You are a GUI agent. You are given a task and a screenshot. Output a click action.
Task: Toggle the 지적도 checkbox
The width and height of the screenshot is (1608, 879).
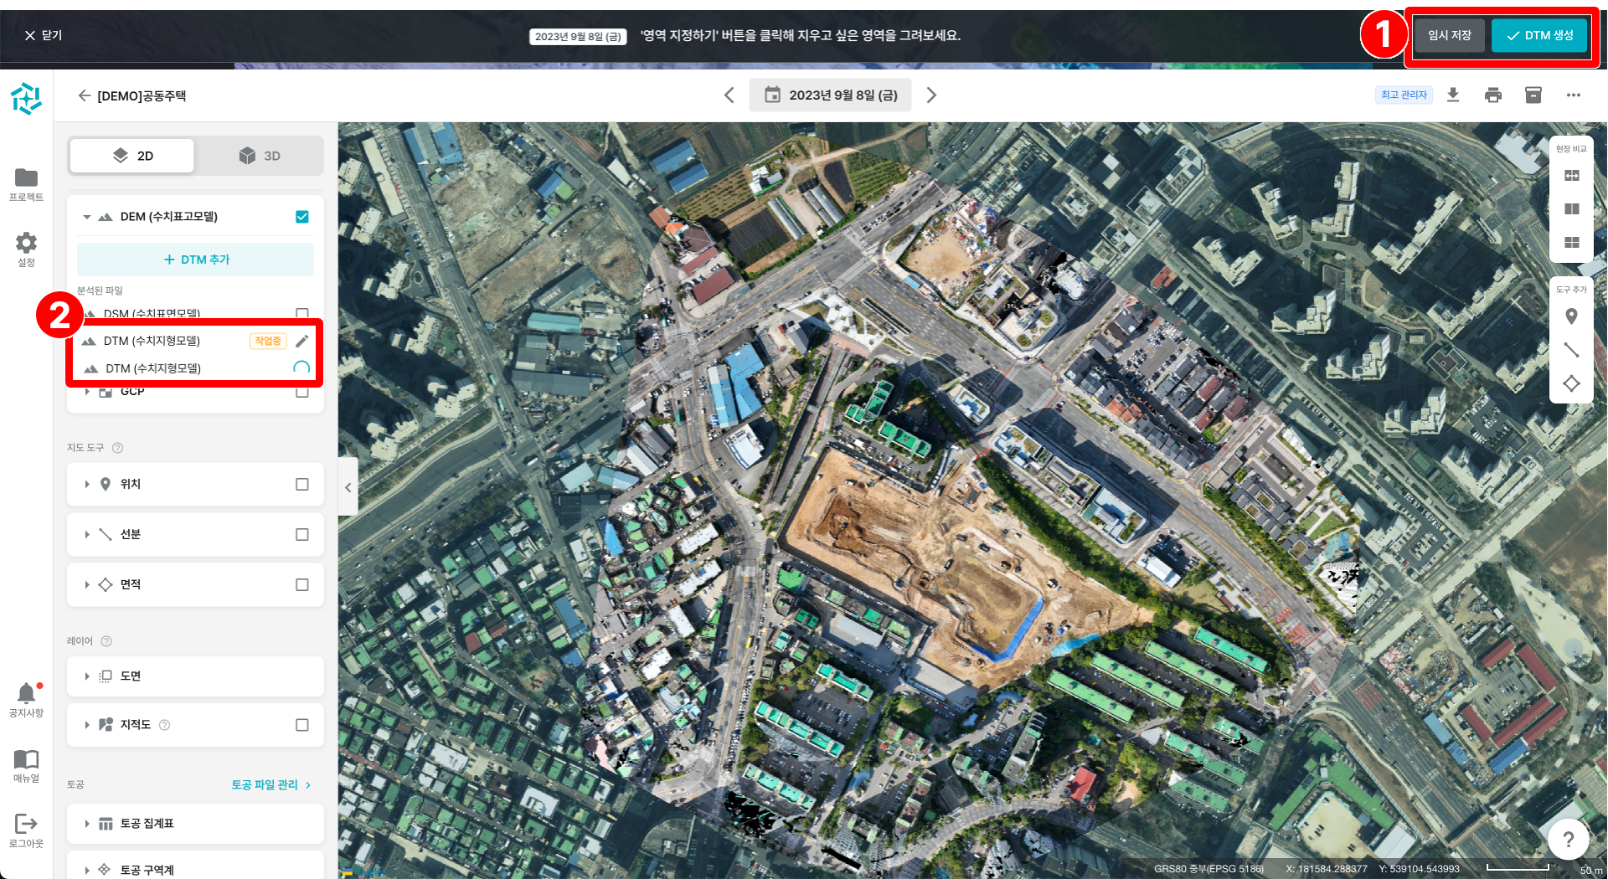coord(302,725)
